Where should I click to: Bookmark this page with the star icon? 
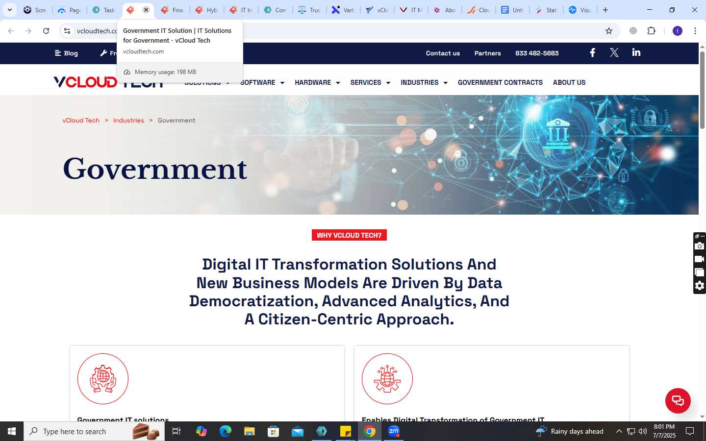tap(609, 31)
